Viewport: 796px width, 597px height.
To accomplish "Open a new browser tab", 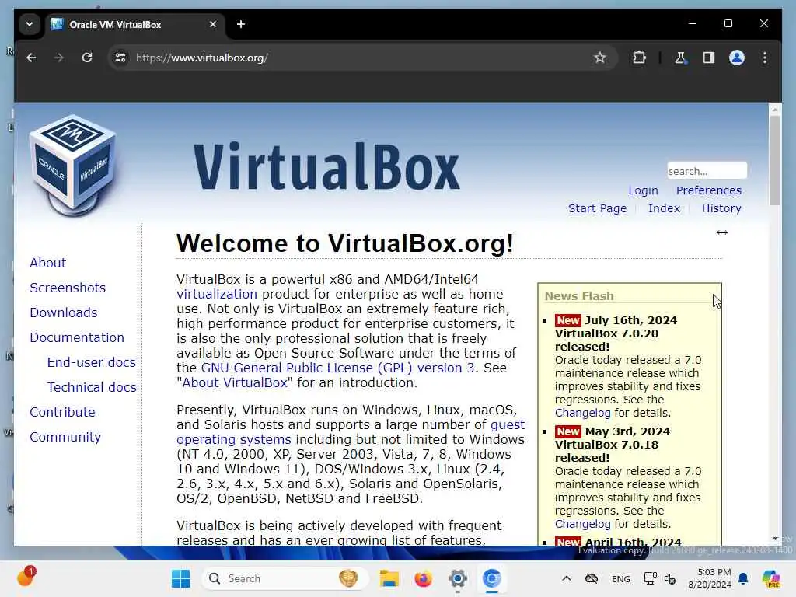I will (x=241, y=24).
